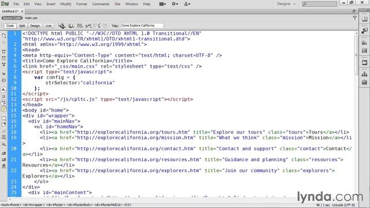Viewport: 370px width, 208px height.
Task: Click the Title input field
Action: [x=142, y=25]
